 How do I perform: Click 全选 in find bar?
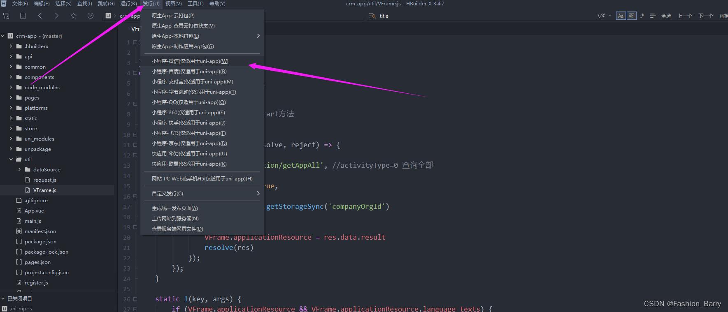(x=666, y=16)
